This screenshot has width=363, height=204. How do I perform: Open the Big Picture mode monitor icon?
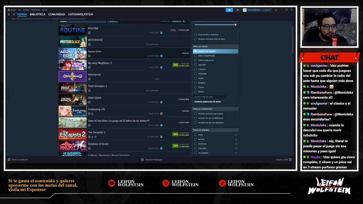pos(276,10)
